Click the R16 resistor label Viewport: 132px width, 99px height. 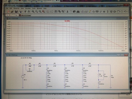85,80
